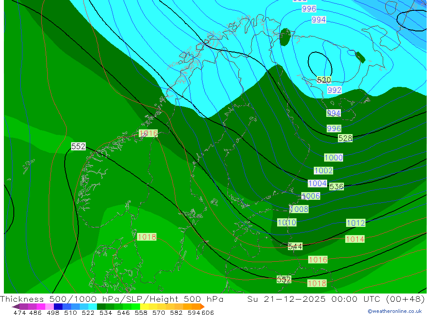Select the red 1014 isobar label
The width and height of the screenshot is (431, 315).
coord(355,239)
